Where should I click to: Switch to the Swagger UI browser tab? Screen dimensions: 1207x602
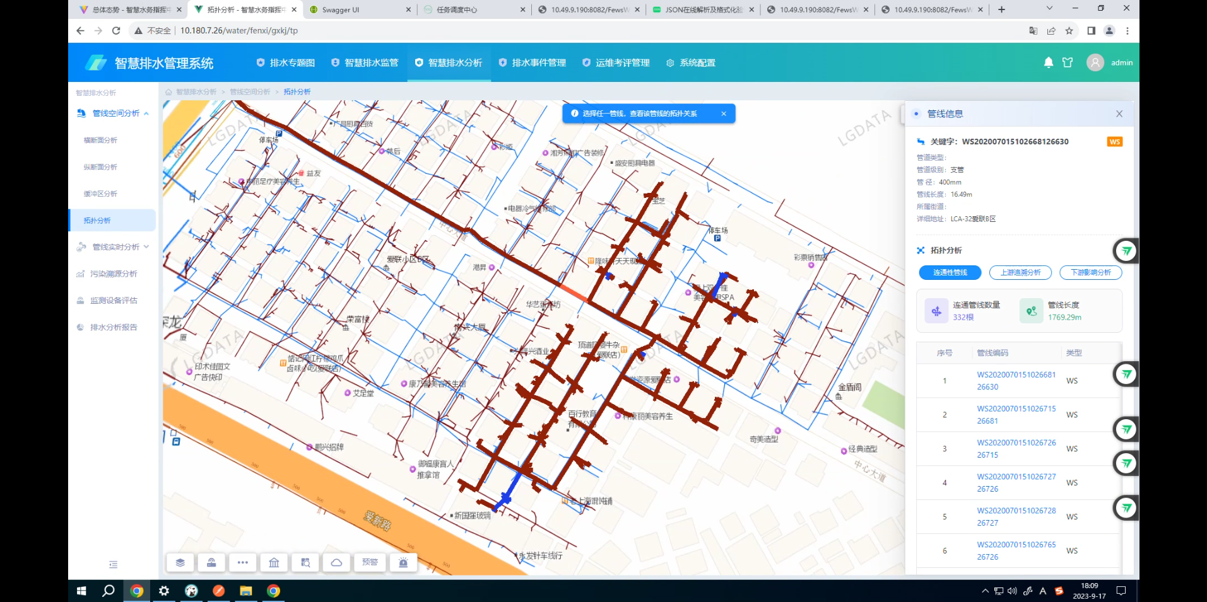(x=359, y=9)
